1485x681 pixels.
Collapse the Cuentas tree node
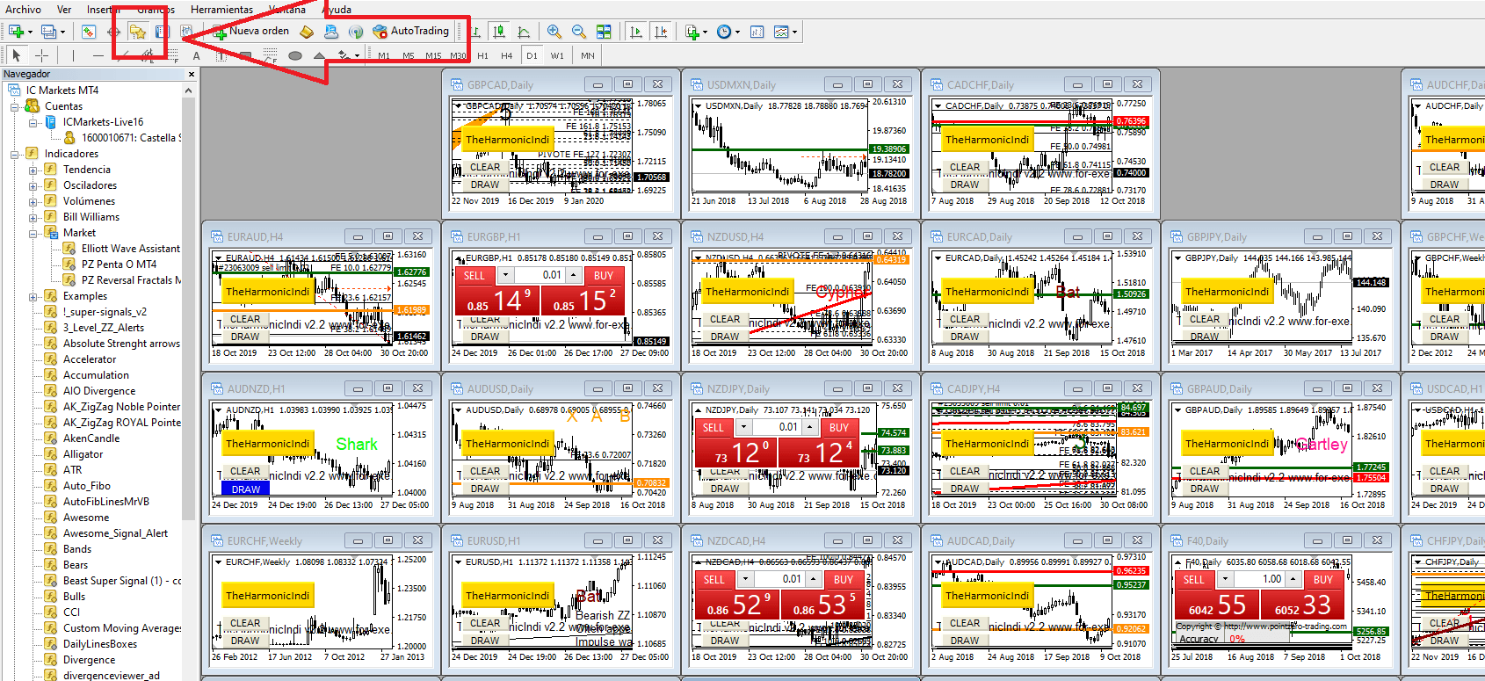point(14,106)
